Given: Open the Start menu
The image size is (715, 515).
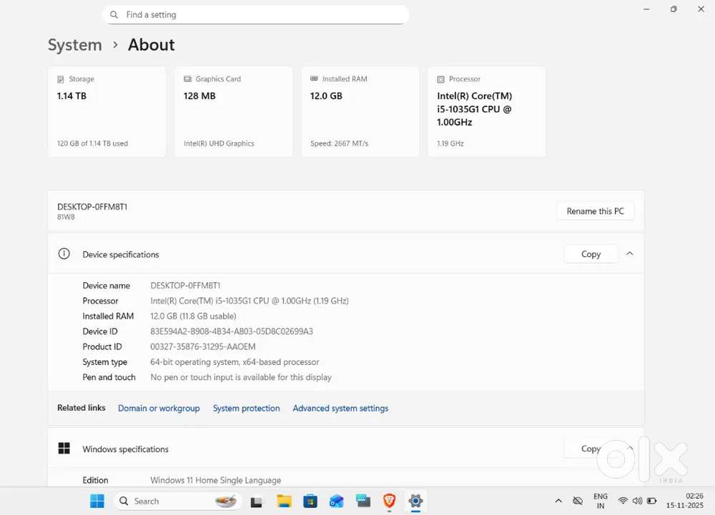Looking at the screenshot, I should click(97, 501).
